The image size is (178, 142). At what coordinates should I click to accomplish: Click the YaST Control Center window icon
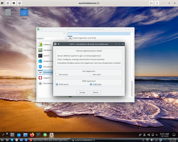38,29
